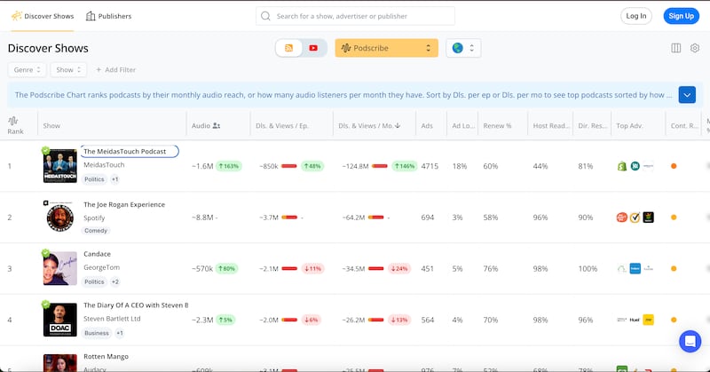
Task: Switch to RSS podcast feed source
Action: [x=289, y=48]
